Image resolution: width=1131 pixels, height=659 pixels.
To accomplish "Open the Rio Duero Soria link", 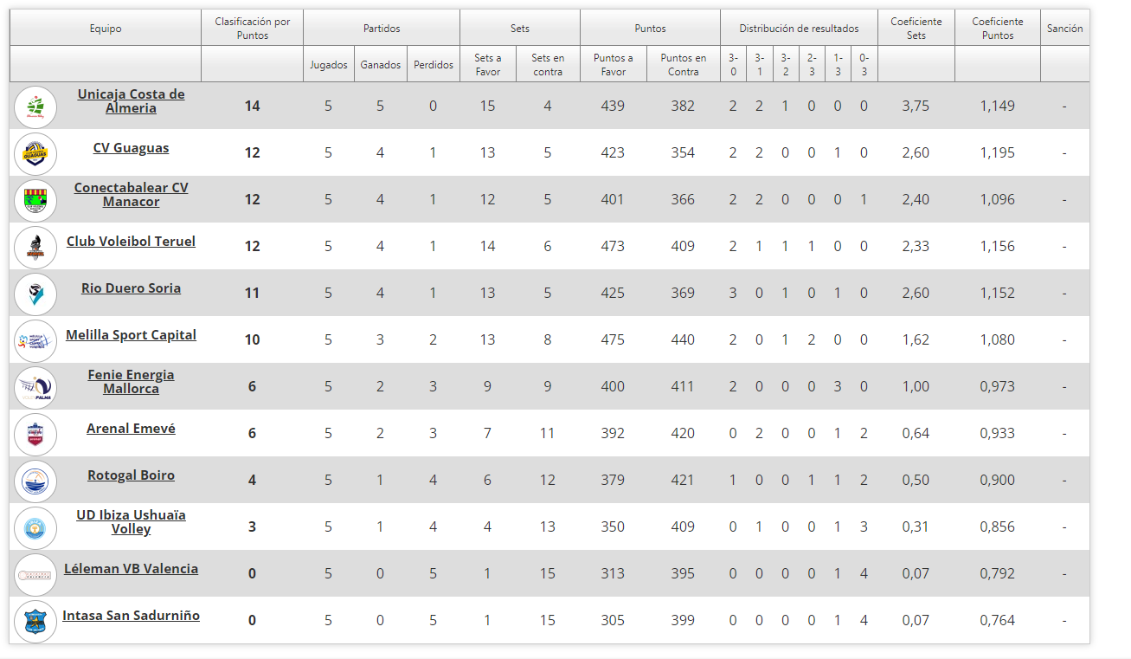I will click(x=131, y=288).
